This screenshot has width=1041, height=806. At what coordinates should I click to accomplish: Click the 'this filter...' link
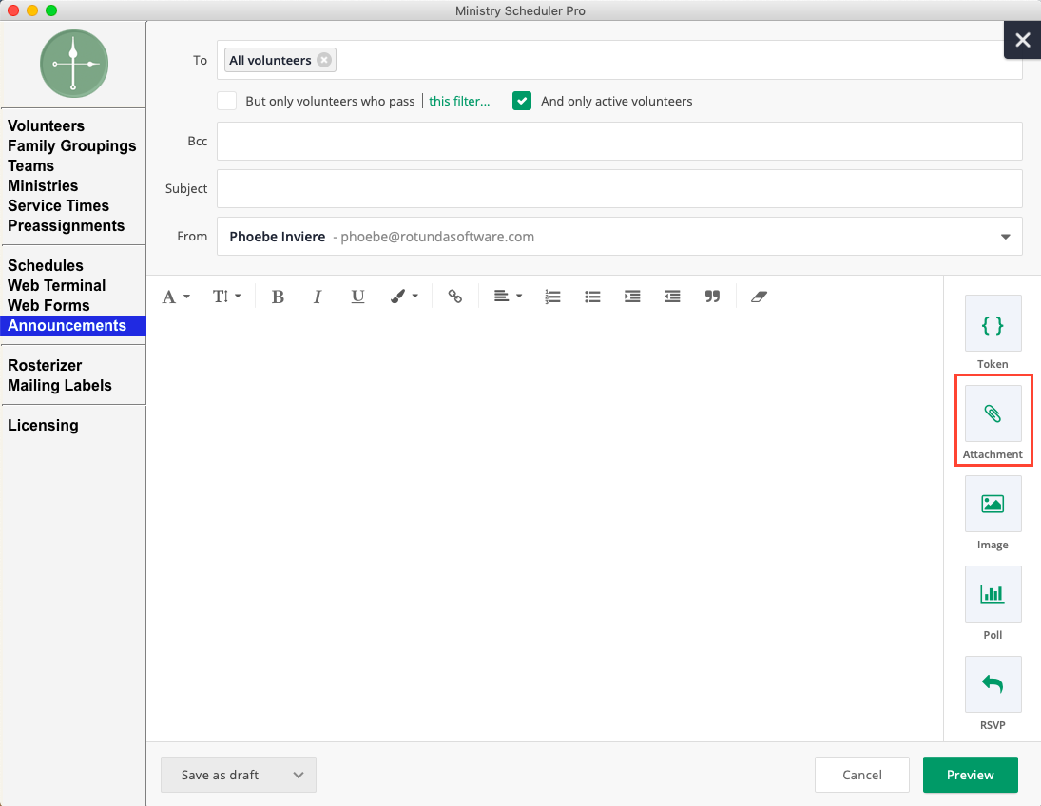click(x=460, y=100)
